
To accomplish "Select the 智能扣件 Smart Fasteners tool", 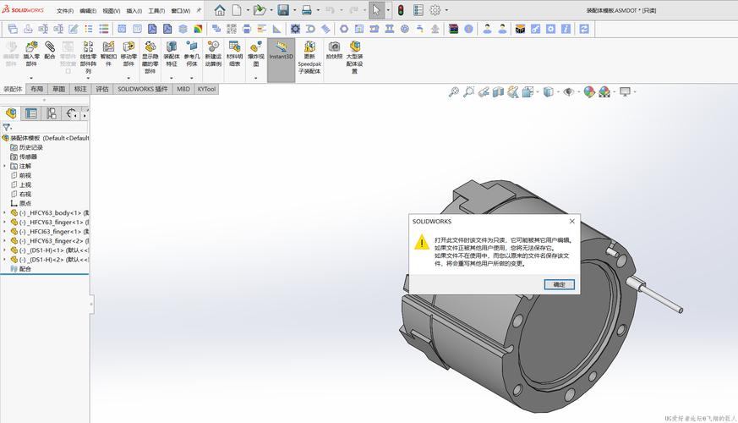I will [x=108, y=53].
